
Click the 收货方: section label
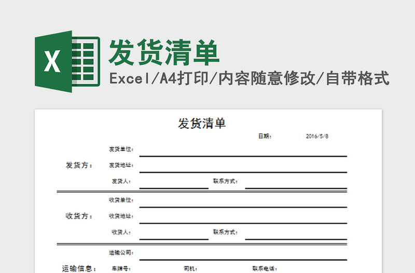(x=79, y=216)
